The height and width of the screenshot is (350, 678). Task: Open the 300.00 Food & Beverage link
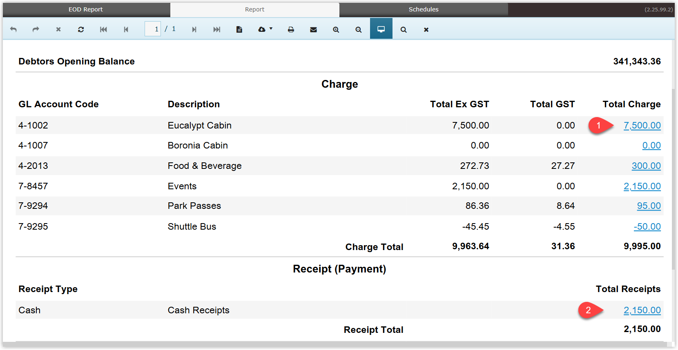point(646,166)
